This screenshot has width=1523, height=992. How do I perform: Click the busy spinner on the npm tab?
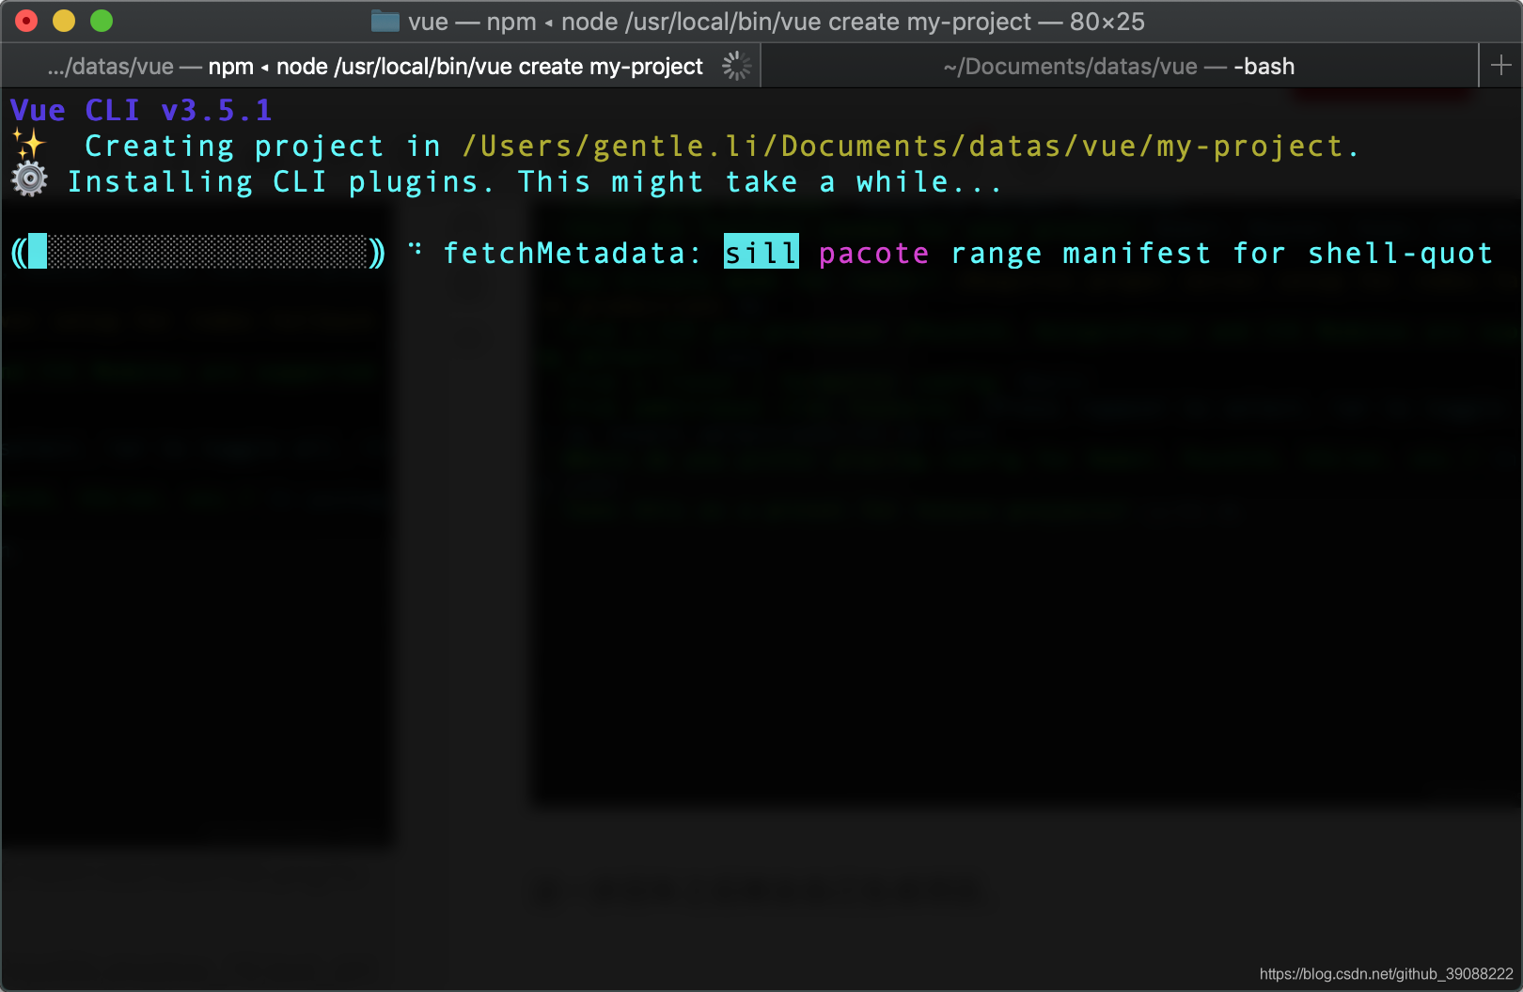[736, 66]
